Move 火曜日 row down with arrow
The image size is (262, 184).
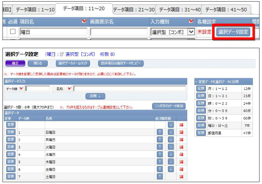coord(171,147)
